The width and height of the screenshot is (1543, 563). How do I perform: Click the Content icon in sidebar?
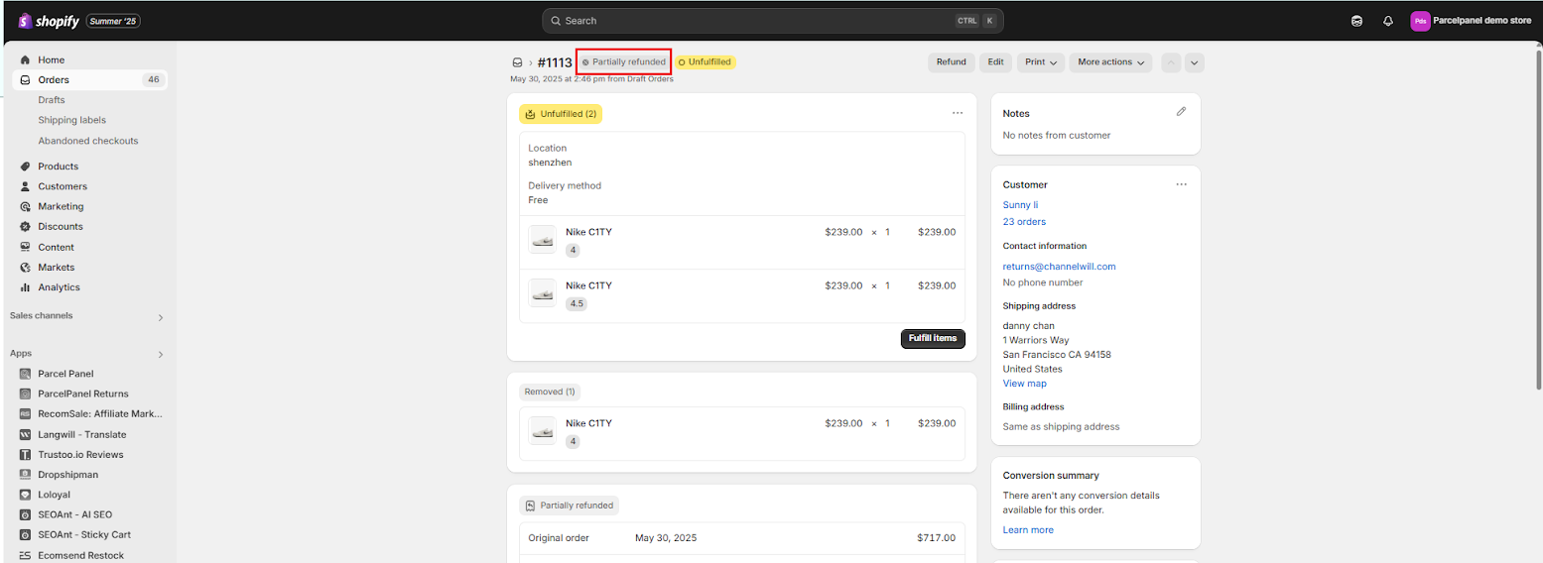point(25,247)
